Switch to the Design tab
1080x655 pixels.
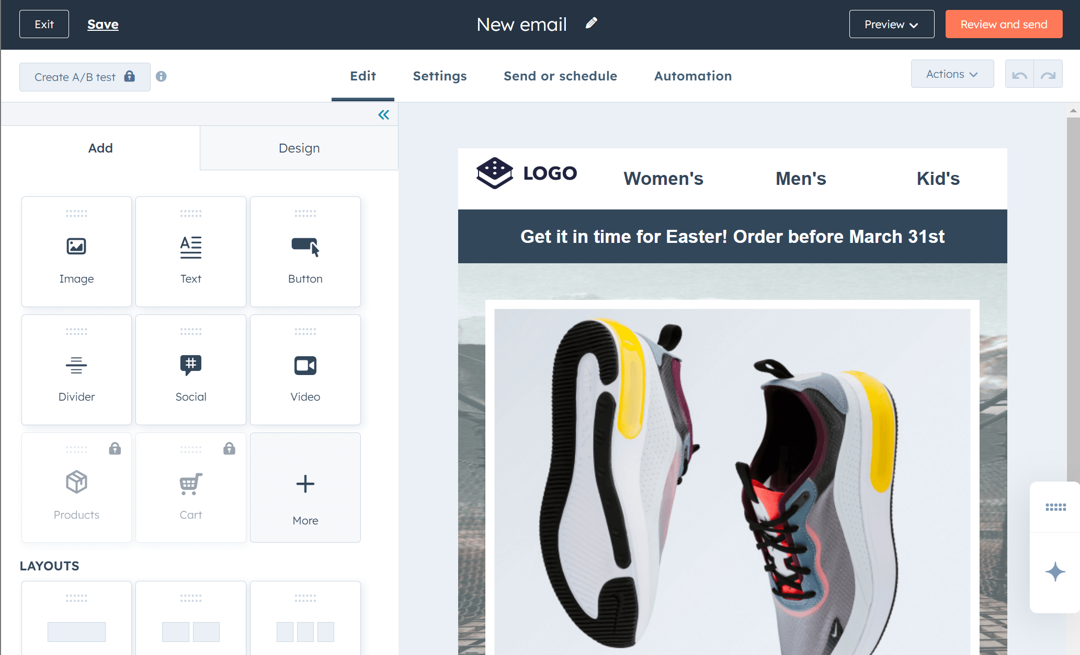tap(299, 148)
